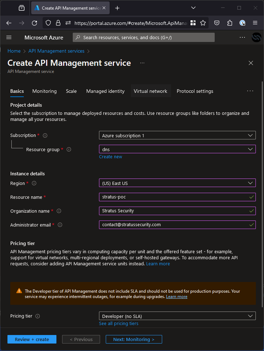Viewport: 264px width, 351px height.
Task: Show more tabs via ellipsis
Action: (x=250, y=91)
